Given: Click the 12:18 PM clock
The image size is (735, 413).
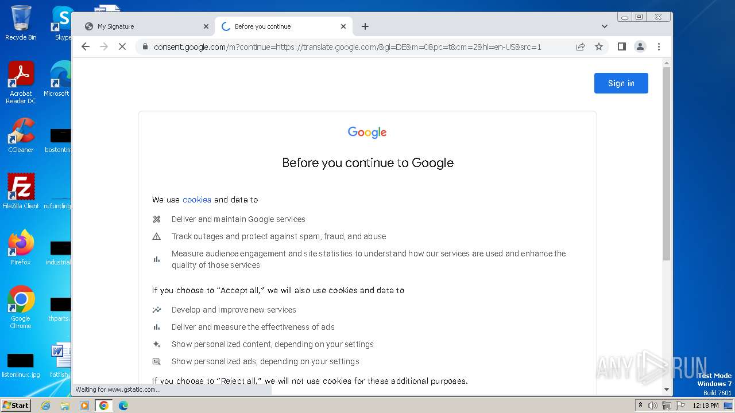Looking at the screenshot, I should (706, 406).
